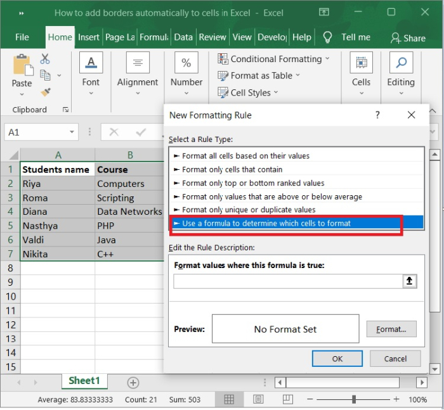
Task: Click the collapse dialog icon in formula box
Action: pyautogui.click(x=409, y=281)
